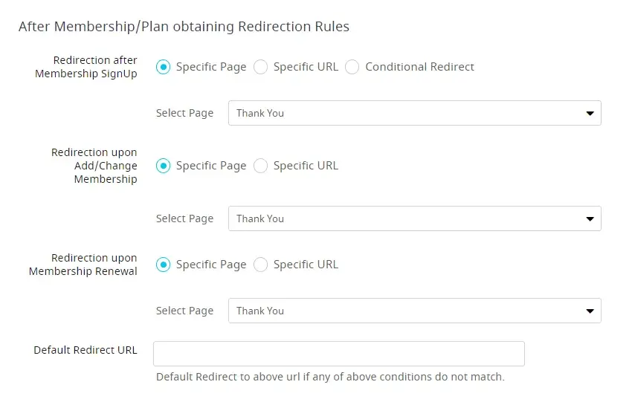Select Specific Page for Membership SignUp redirection

(163, 67)
